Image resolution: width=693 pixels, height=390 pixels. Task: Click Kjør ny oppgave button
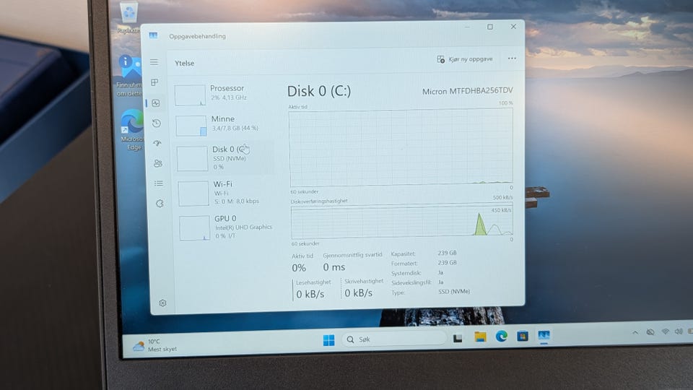[465, 59]
